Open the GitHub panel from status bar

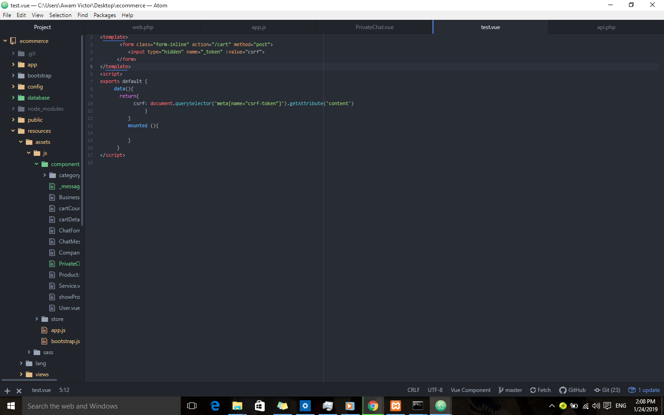(572, 390)
